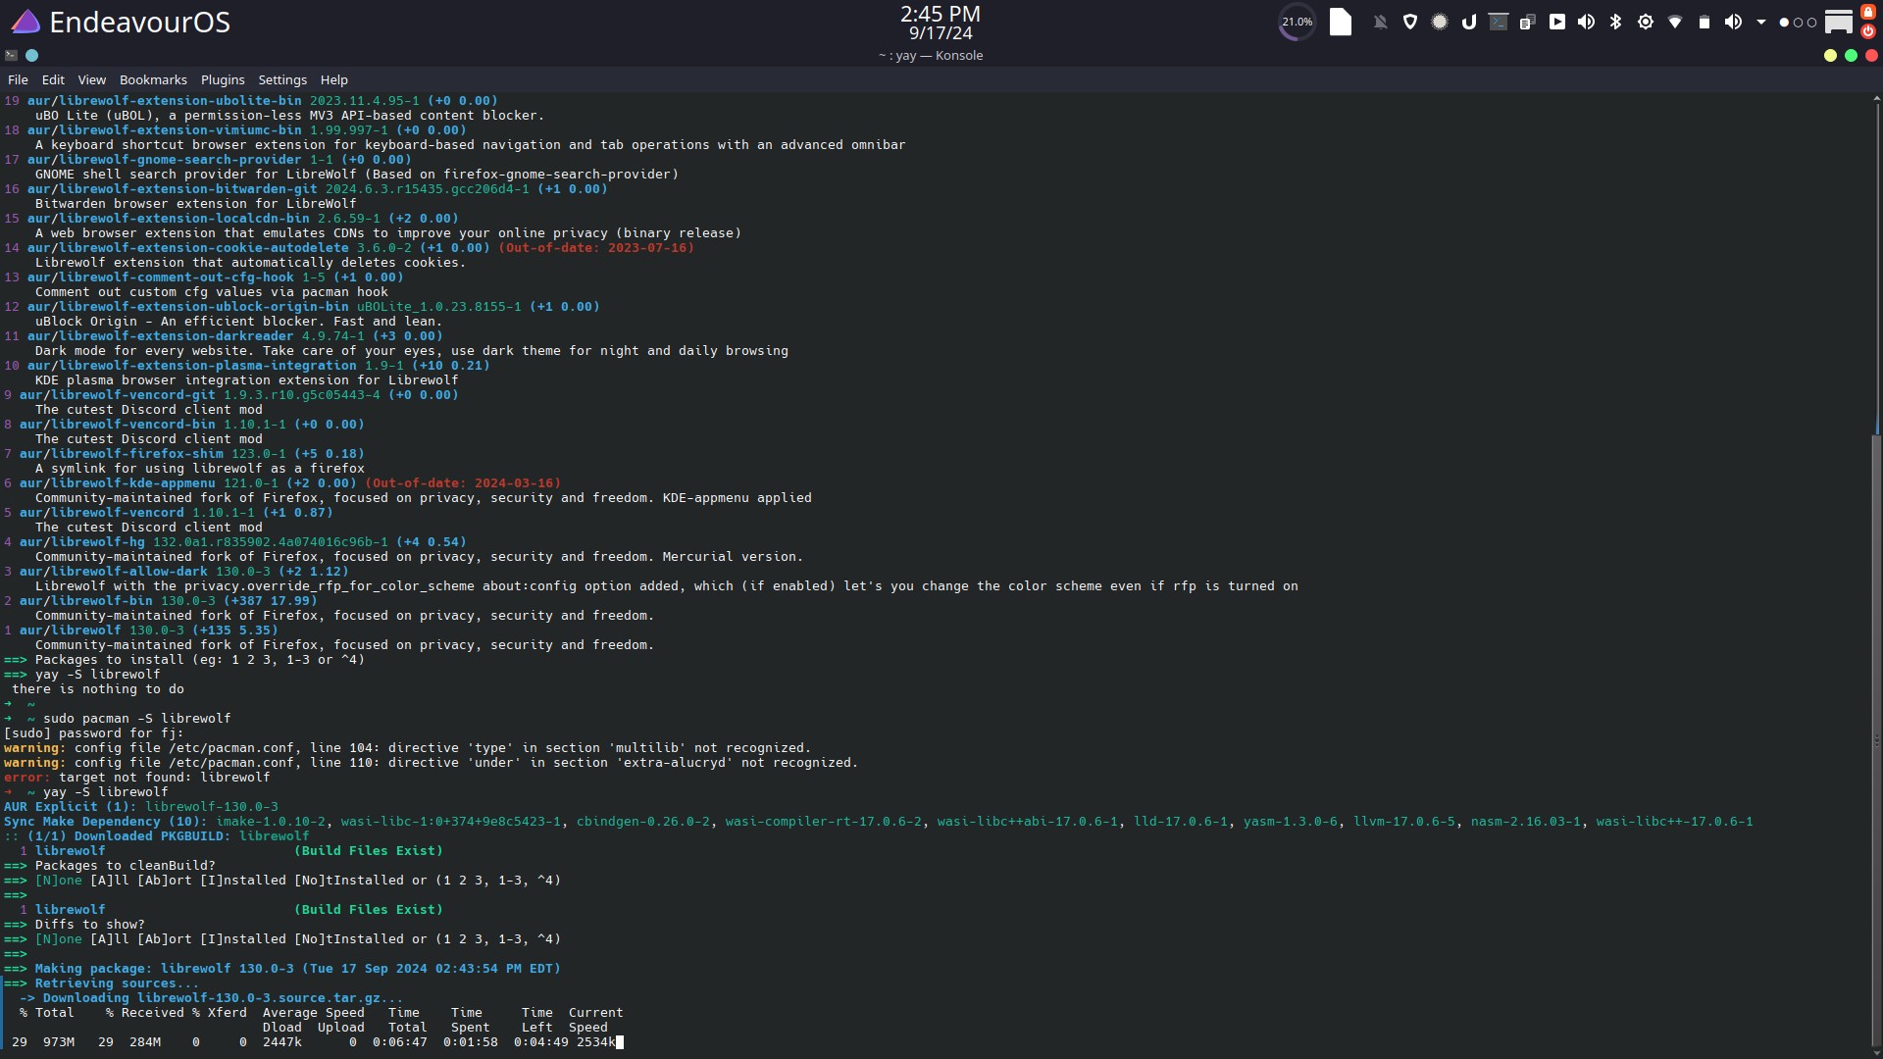
Task: Click the orange lock screen button
Action: click(1868, 12)
